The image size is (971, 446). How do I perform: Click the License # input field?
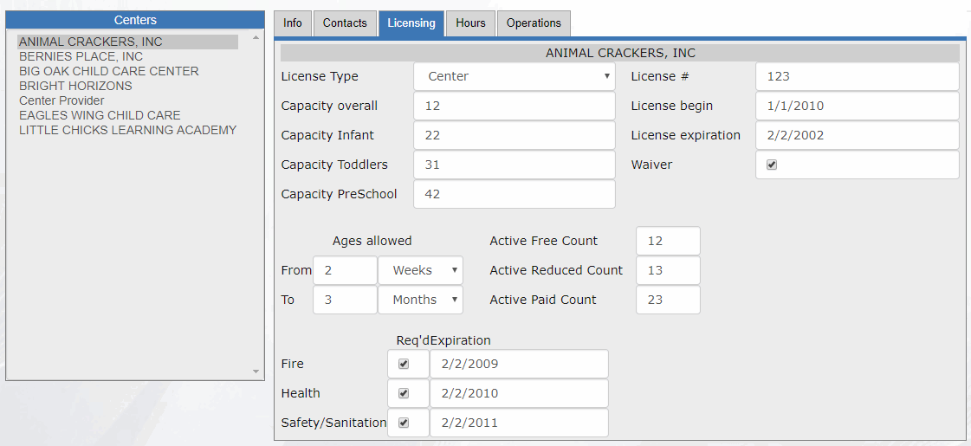[857, 77]
